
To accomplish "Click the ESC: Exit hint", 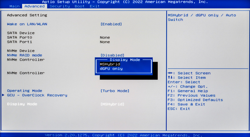I will click(179, 109).
